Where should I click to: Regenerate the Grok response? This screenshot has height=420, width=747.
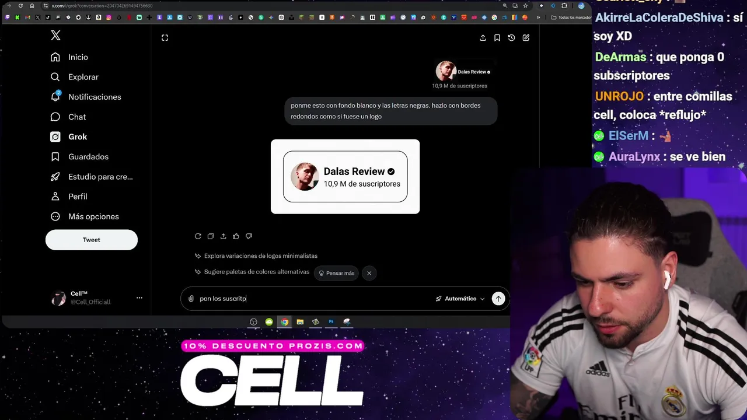click(x=198, y=236)
